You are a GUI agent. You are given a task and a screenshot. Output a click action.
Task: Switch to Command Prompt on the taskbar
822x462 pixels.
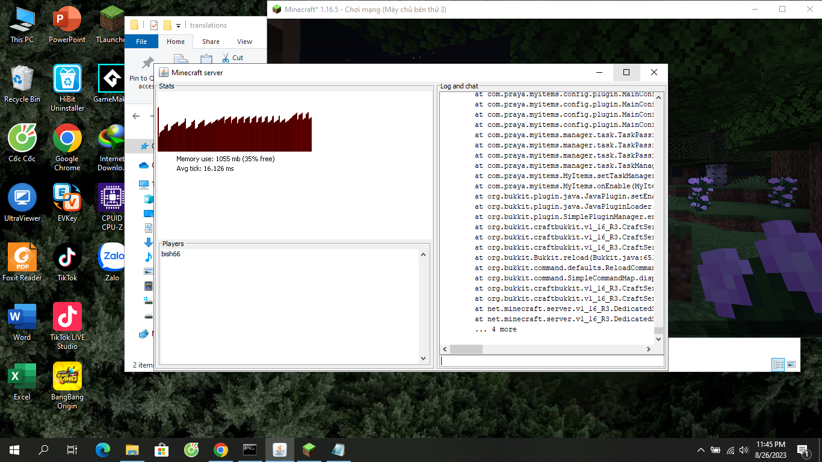coord(250,449)
